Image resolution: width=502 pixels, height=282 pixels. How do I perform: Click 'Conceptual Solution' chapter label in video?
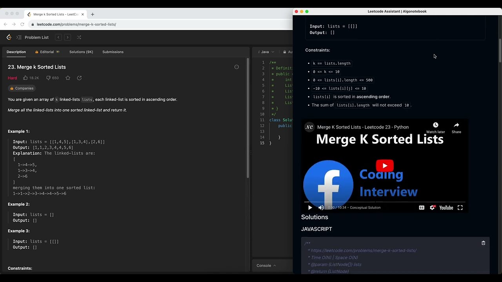click(365, 208)
